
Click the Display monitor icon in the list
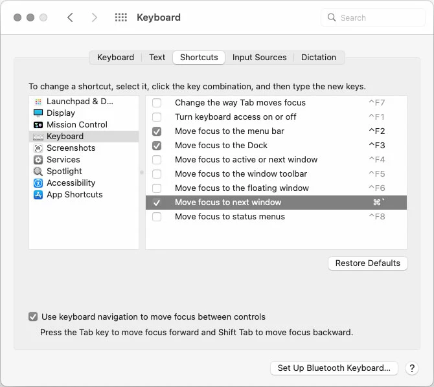point(38,113)
